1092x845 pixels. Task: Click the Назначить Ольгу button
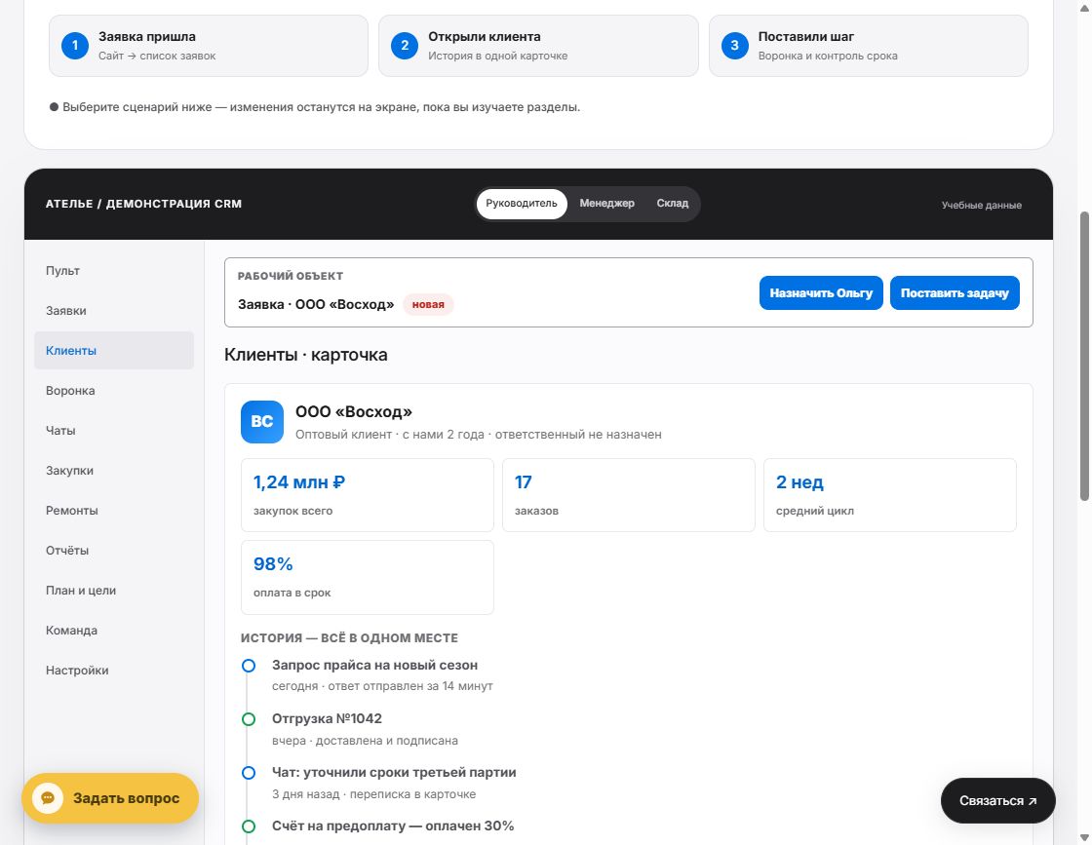coord(821,293)
